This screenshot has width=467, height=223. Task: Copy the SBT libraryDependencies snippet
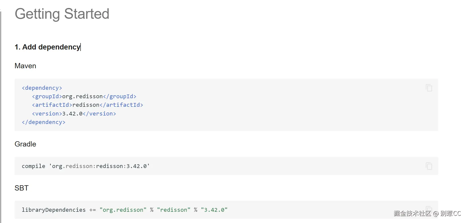[429, 209]
